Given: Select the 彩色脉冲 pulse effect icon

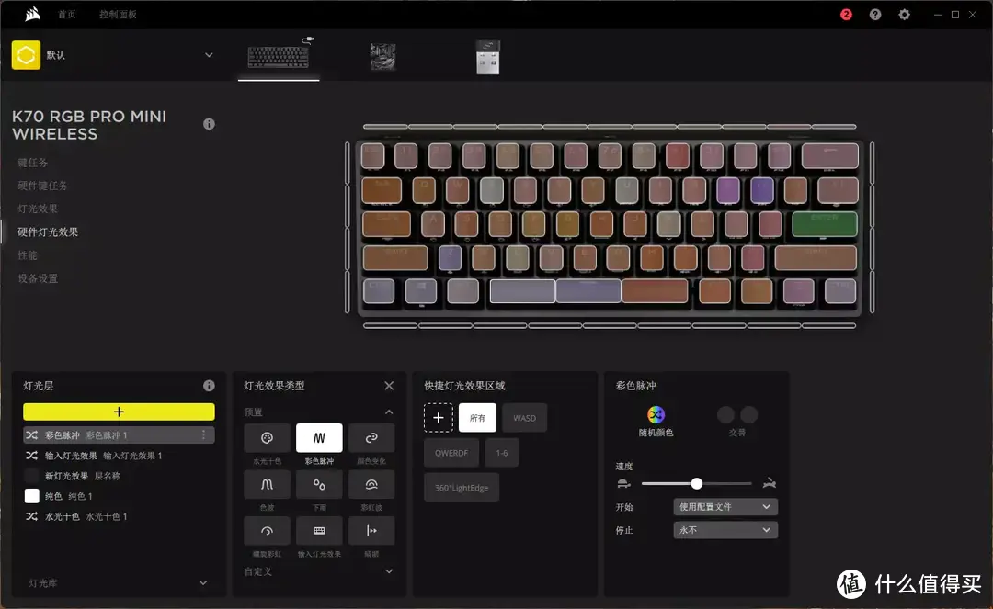Looking at the screenshot, I should 319,438.
